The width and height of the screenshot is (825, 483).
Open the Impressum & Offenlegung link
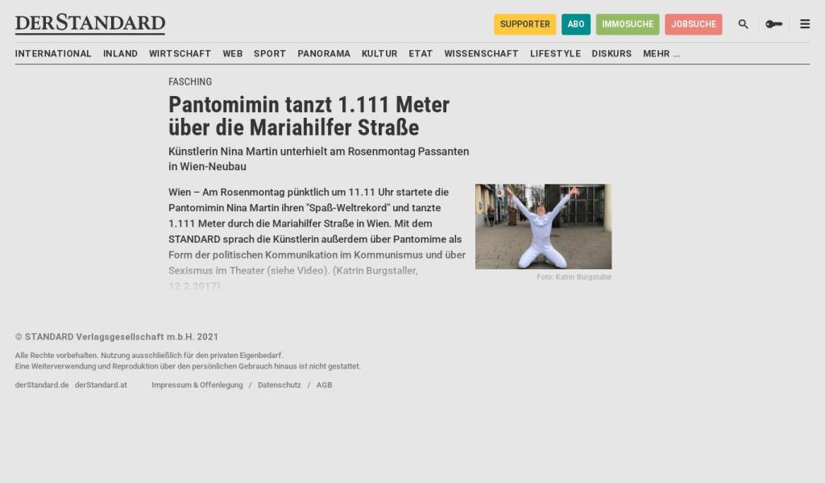tap(197, 385)
